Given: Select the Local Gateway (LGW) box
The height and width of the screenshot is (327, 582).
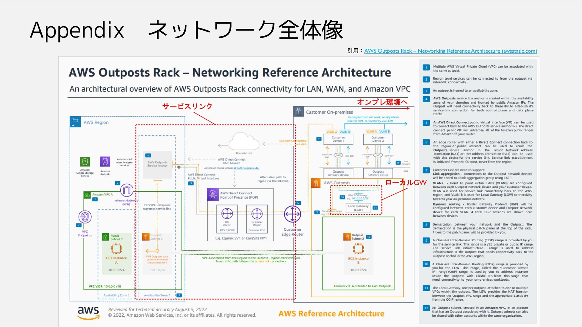Looking at the screenshot, I should (x=358, y=208).
